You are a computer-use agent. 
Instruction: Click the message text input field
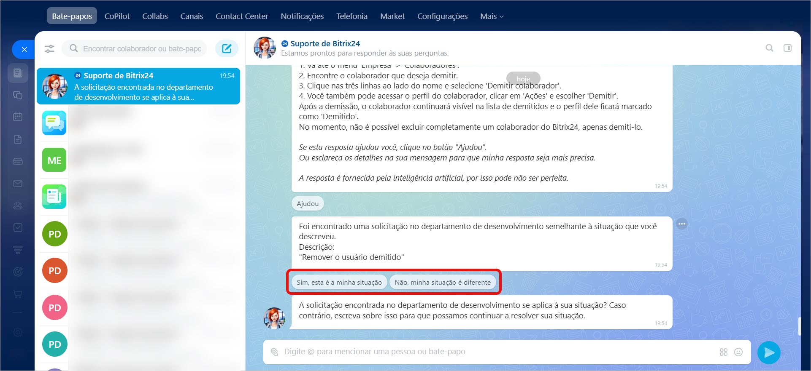point(498,352)
